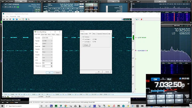Click into the Rig name field

point(47,38)
